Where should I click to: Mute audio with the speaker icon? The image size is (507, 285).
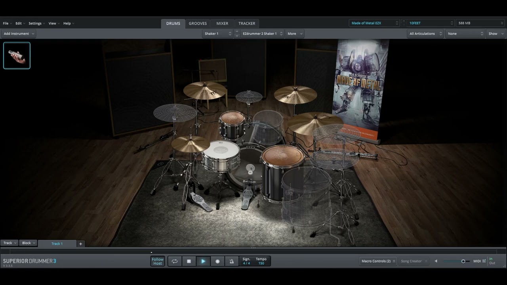[436, 261]
